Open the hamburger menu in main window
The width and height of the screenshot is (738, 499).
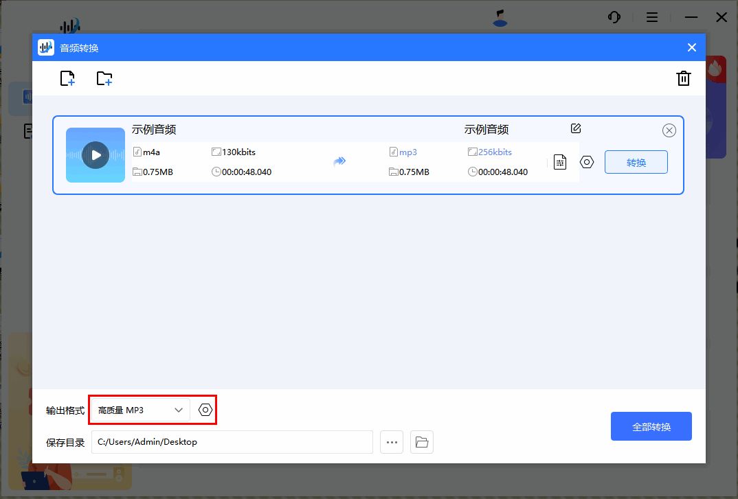[x=652, y=17]
